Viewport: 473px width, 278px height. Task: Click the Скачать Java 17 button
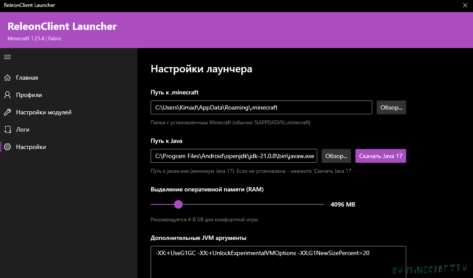(381, 156)
